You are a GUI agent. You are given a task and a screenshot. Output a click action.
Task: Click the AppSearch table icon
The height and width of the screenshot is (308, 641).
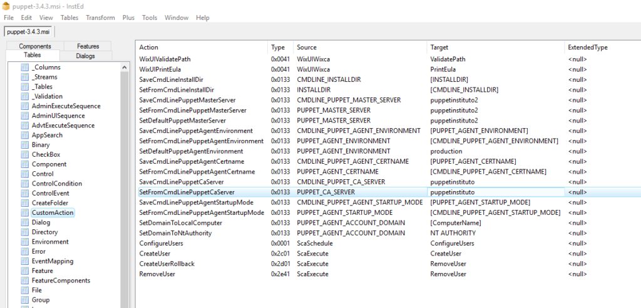click(25, 135)
